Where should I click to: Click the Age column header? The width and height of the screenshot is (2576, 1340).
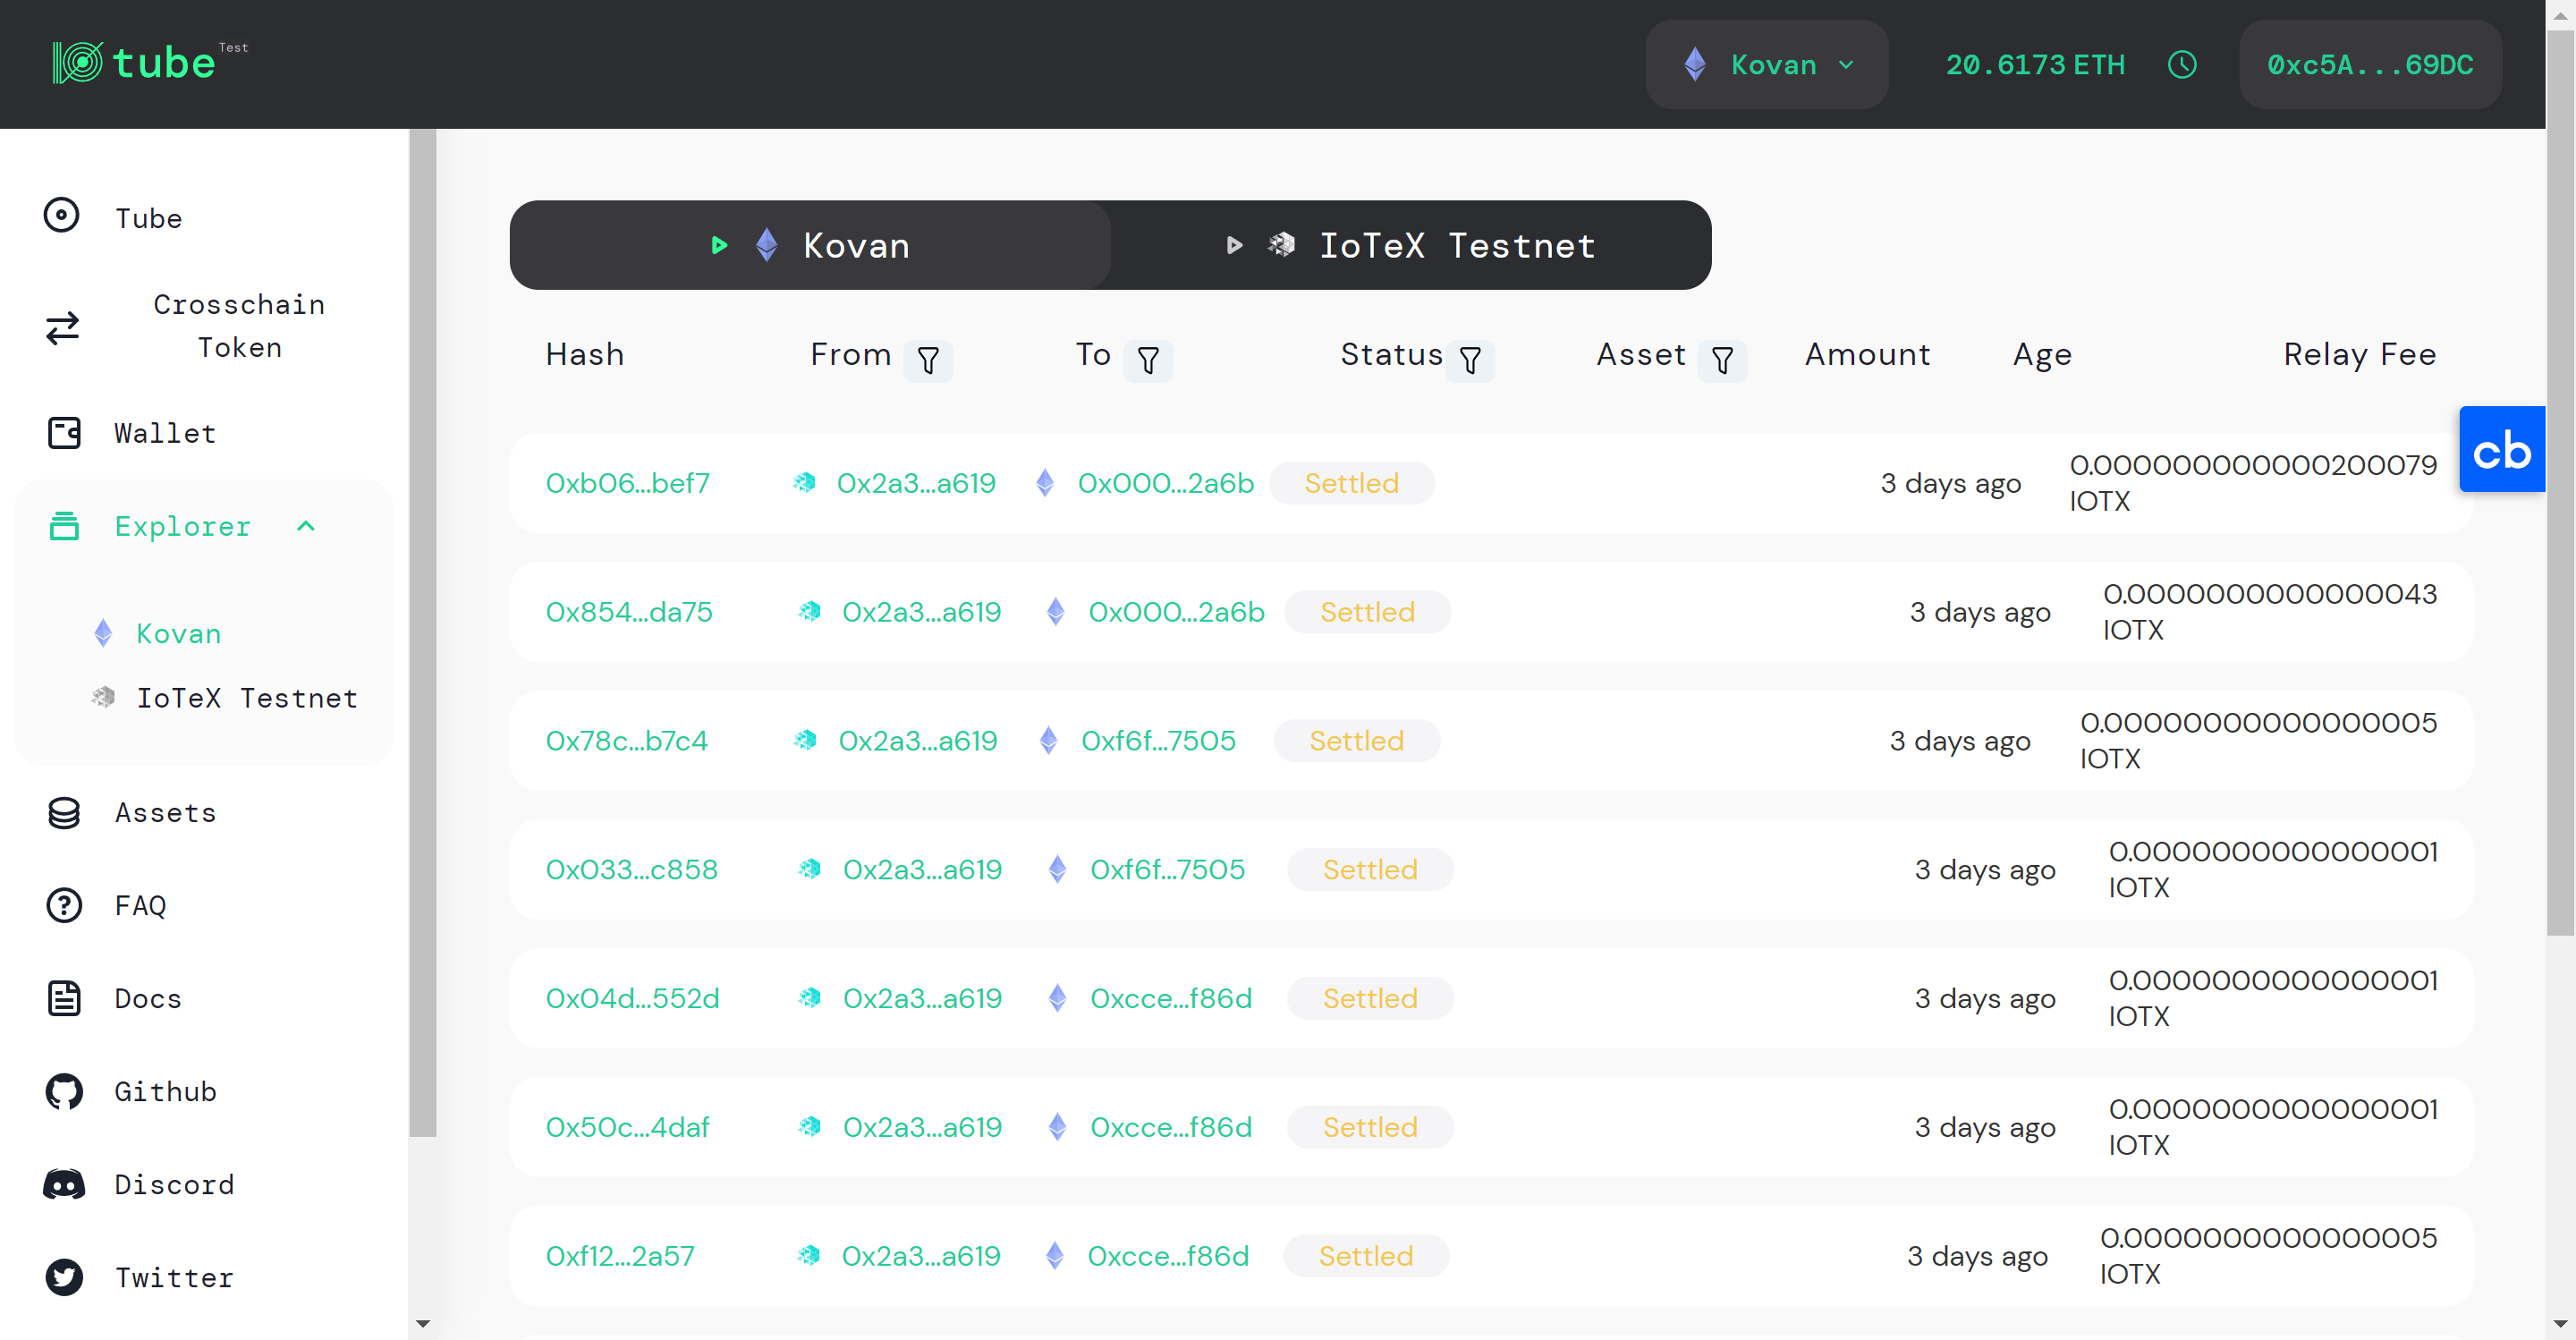tap(2042, 354)
